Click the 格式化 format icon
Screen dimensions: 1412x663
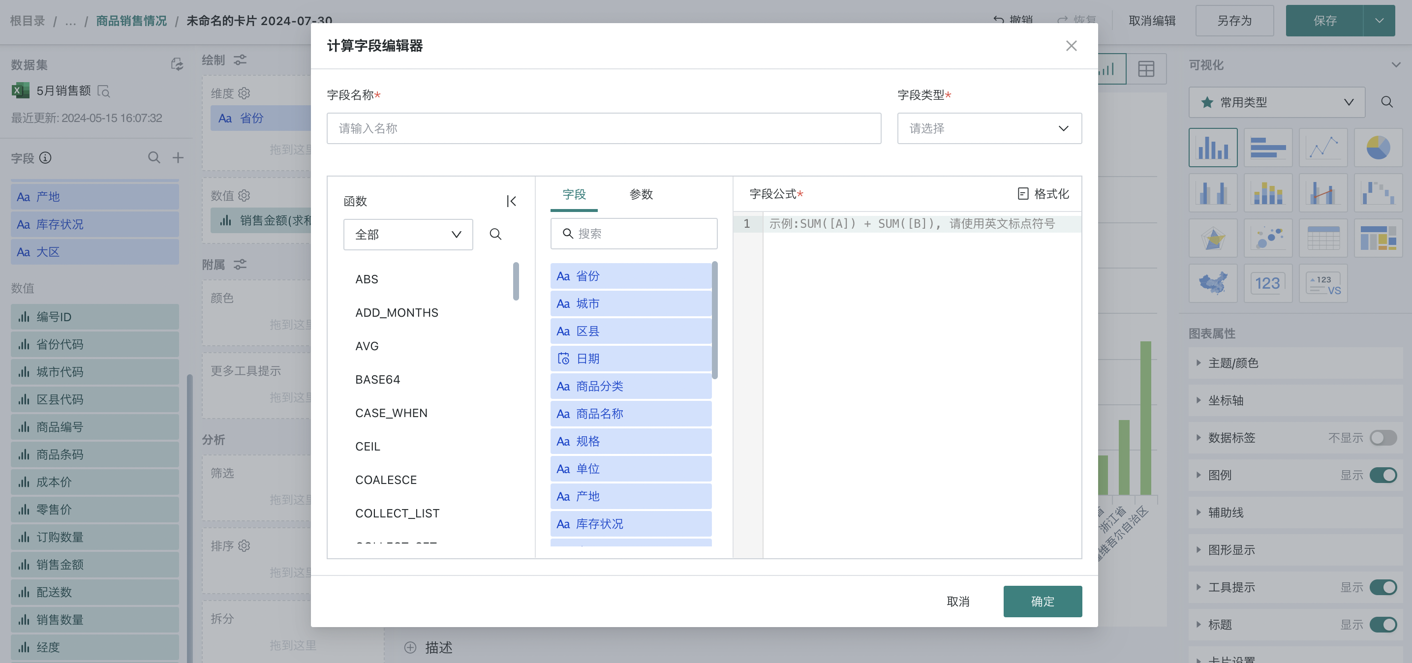tap(1022, 193)
